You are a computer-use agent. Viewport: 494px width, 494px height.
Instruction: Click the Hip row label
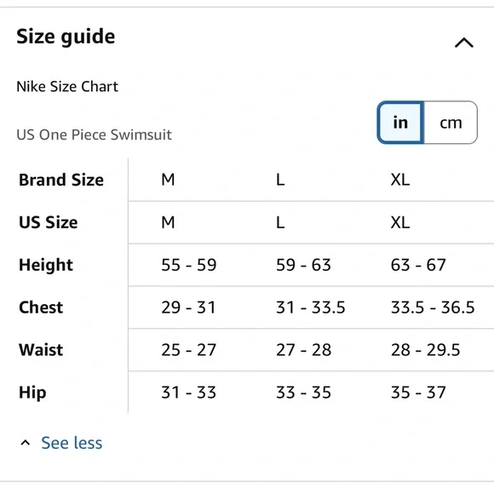pos(32,393)
